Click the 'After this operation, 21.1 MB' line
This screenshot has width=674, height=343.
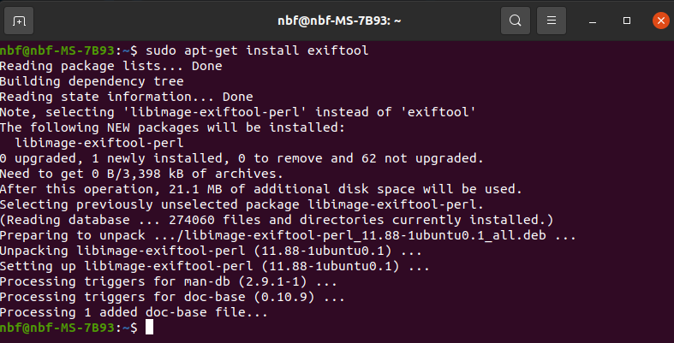click(x=261, y=189)
